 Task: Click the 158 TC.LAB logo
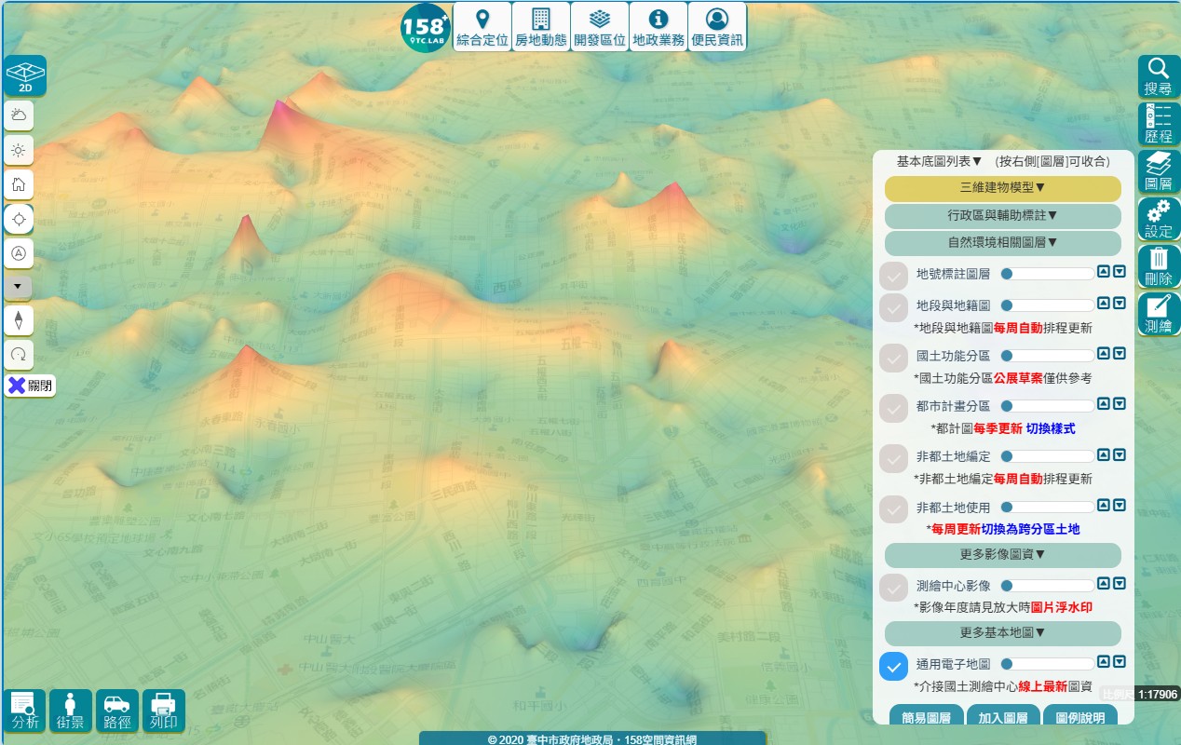click(x=426, y=27)
